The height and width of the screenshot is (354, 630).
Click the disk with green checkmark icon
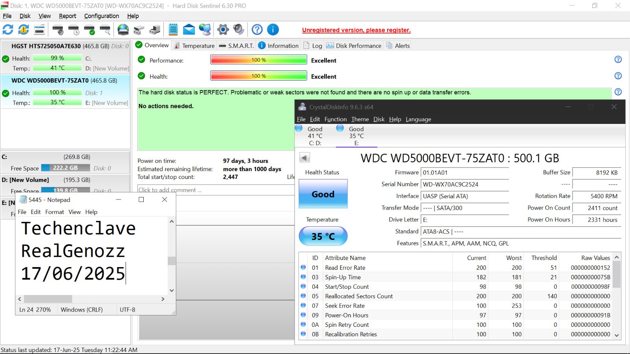(89, 29)
